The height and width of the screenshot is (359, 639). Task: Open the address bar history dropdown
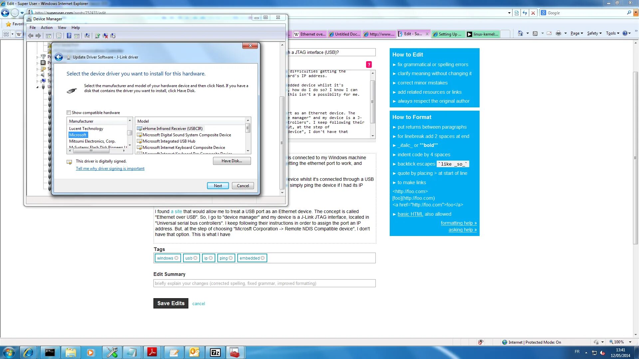click(509, 13)
